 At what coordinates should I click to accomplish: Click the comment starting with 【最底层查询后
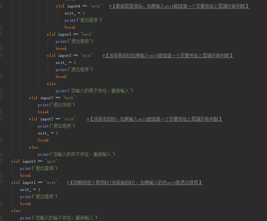tap(179, 6)
